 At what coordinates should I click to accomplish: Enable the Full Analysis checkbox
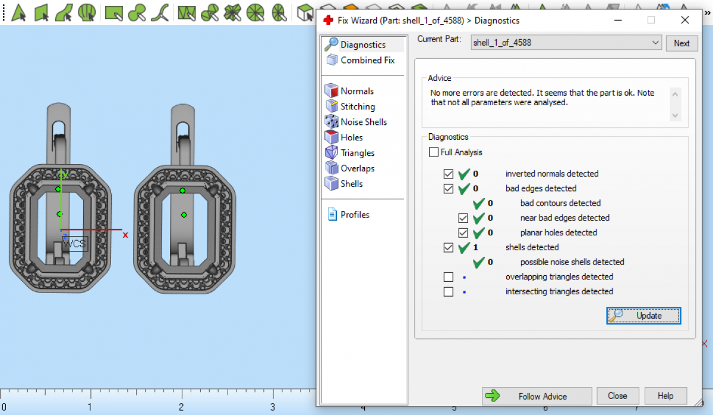point(434,152)
